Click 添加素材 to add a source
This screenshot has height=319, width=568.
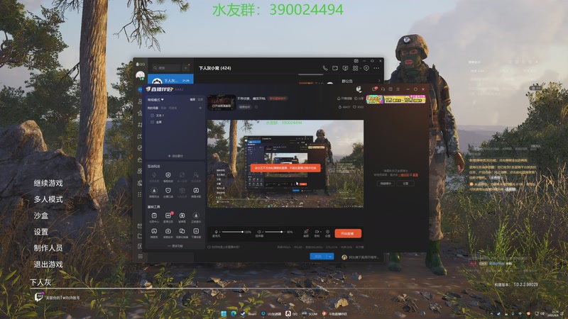tap(175, 156)
